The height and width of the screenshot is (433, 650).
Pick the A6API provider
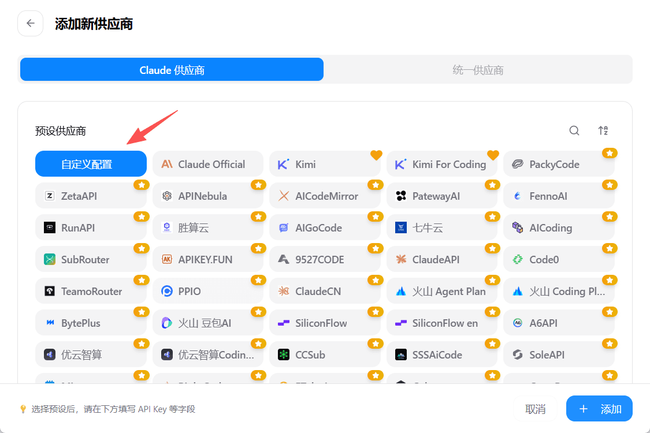[x=559, y=323]
